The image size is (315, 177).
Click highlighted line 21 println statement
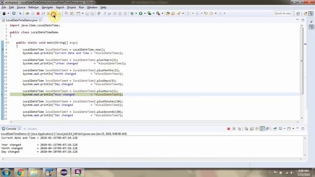72,94
